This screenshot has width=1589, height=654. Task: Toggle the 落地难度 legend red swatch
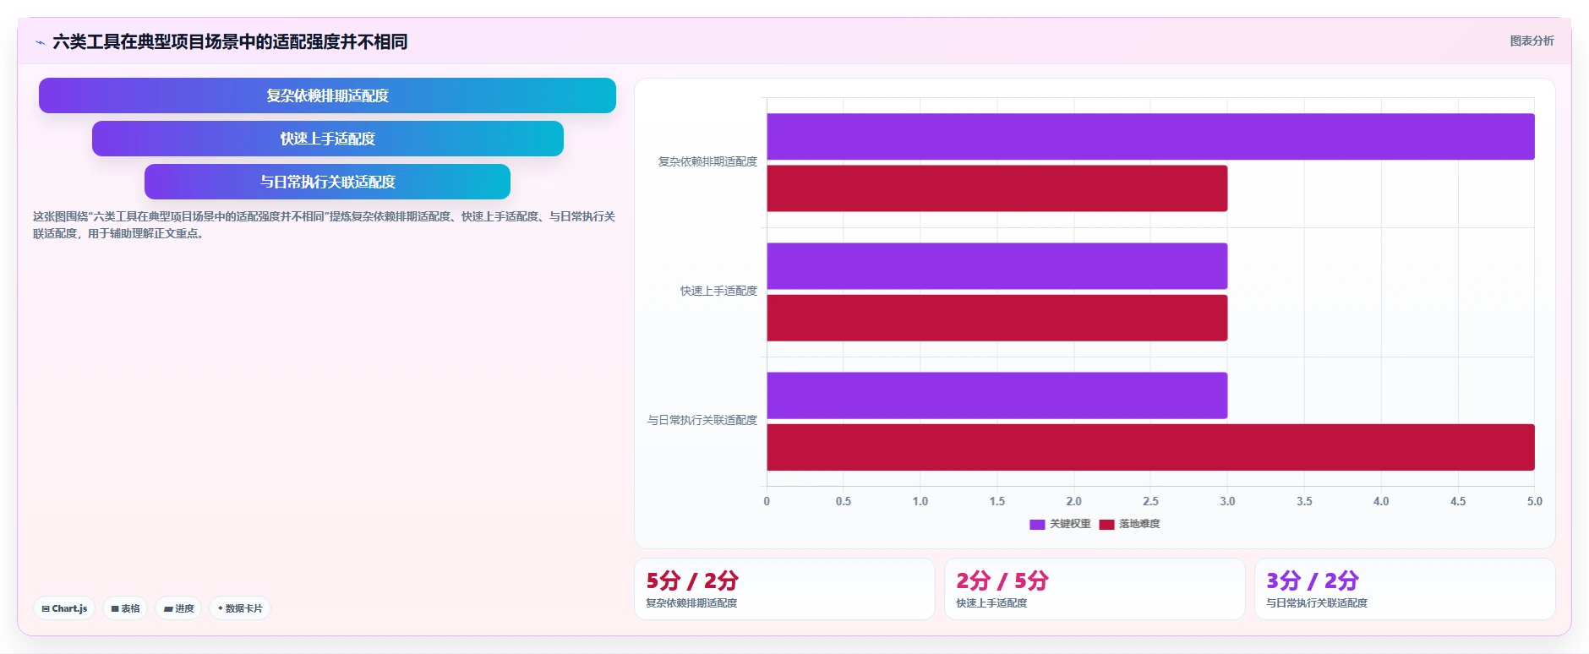(x=1106, y=525)
